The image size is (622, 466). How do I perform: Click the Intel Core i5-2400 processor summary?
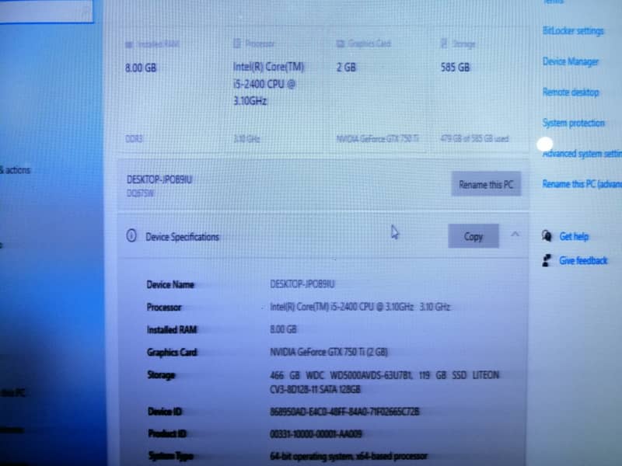268,84
